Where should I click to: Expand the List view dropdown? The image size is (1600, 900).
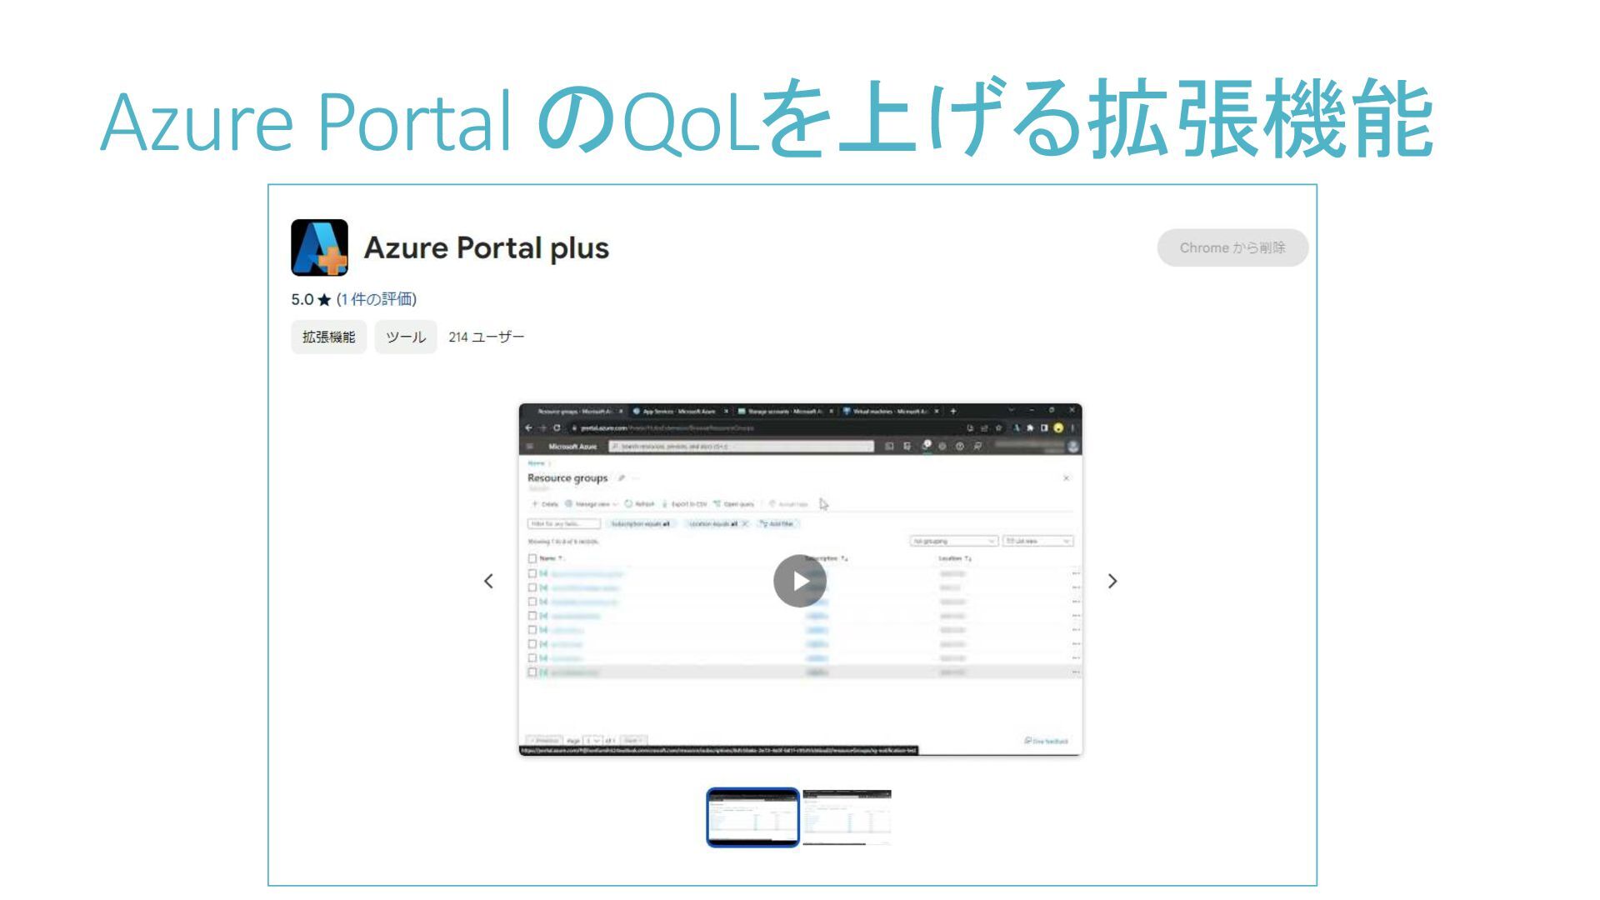[x=1037, y=541]
